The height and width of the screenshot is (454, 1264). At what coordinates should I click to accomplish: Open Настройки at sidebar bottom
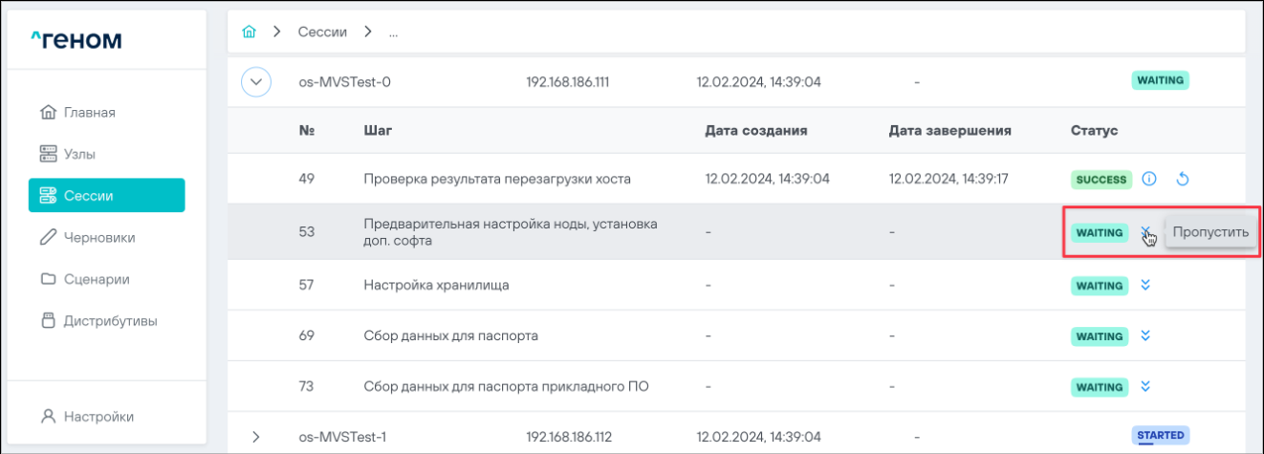pyautogui.click(x=98, y=417)
